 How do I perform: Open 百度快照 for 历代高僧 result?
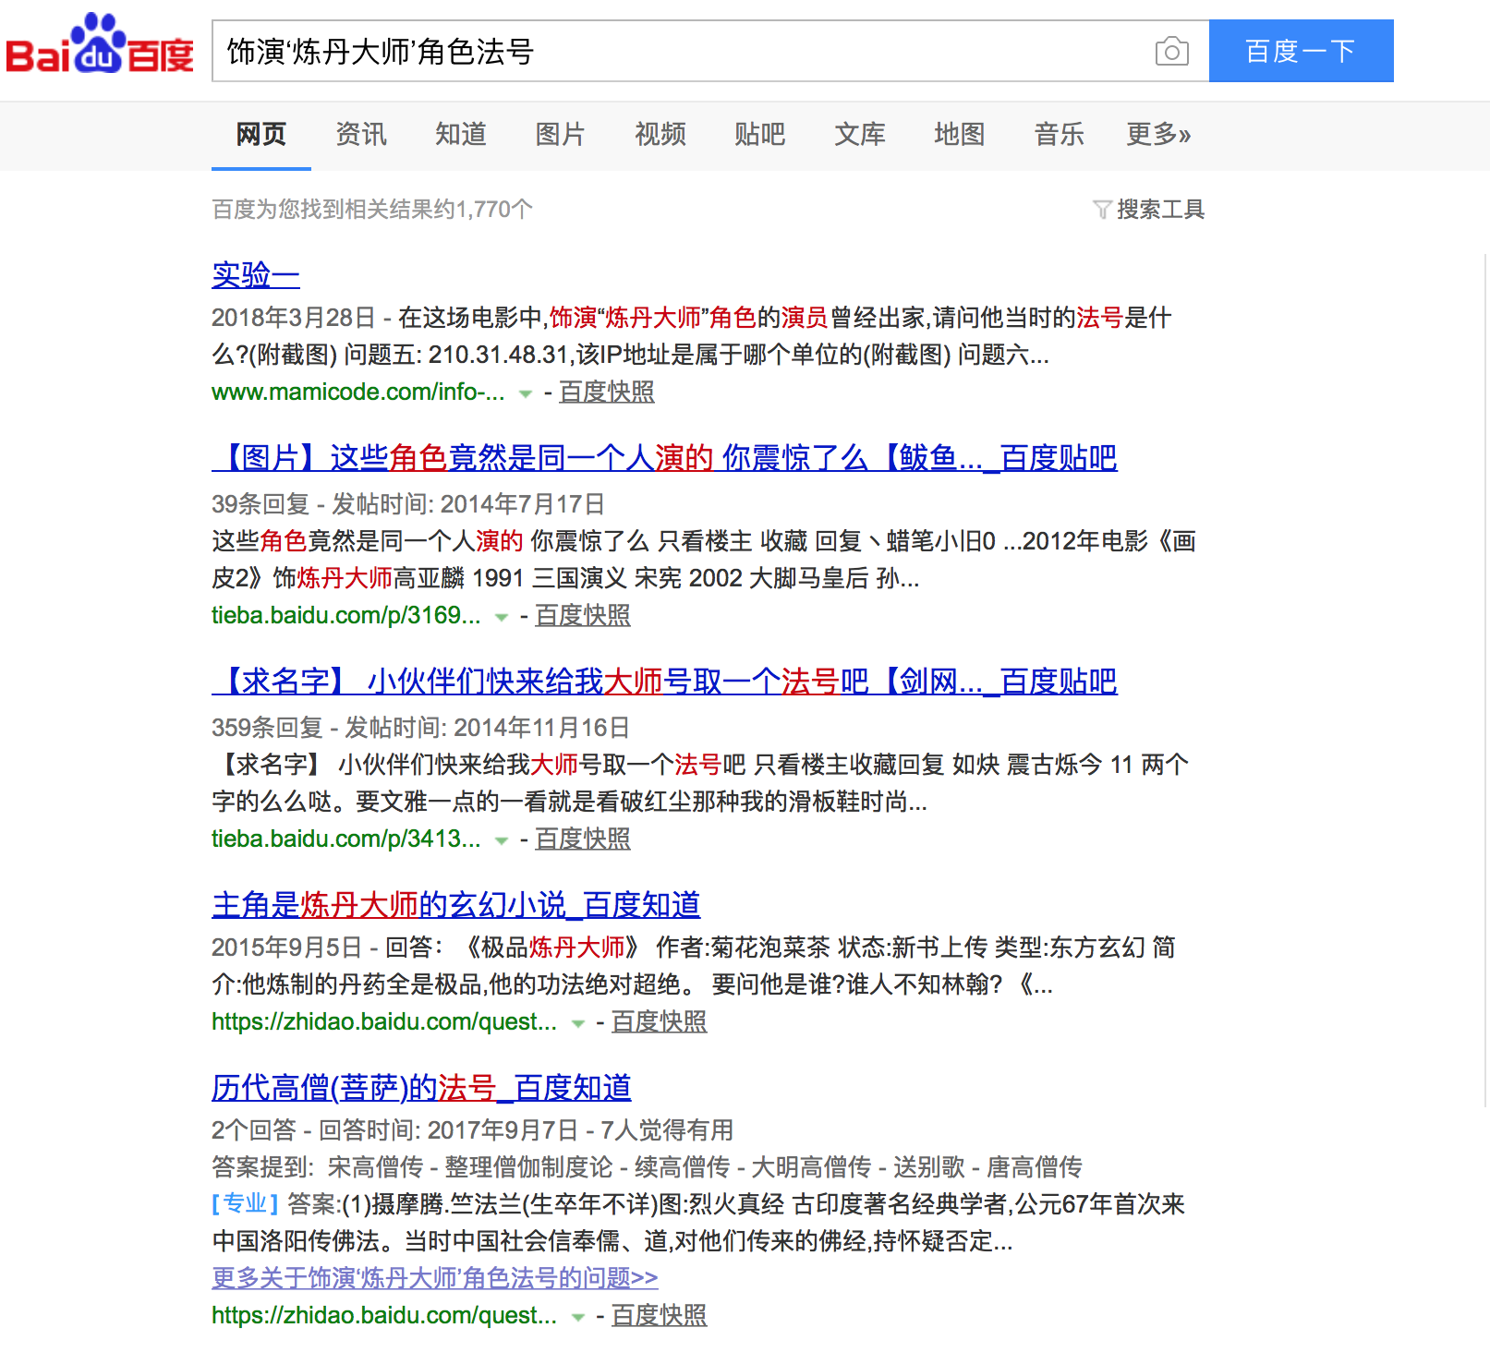pyautogui.click(x=659, y=1315)
